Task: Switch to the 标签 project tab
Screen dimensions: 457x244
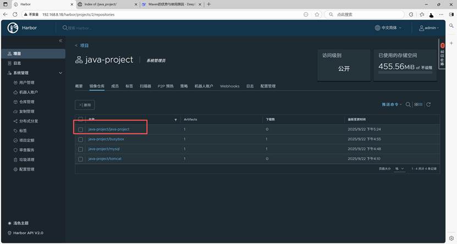Action: (129, 86)
